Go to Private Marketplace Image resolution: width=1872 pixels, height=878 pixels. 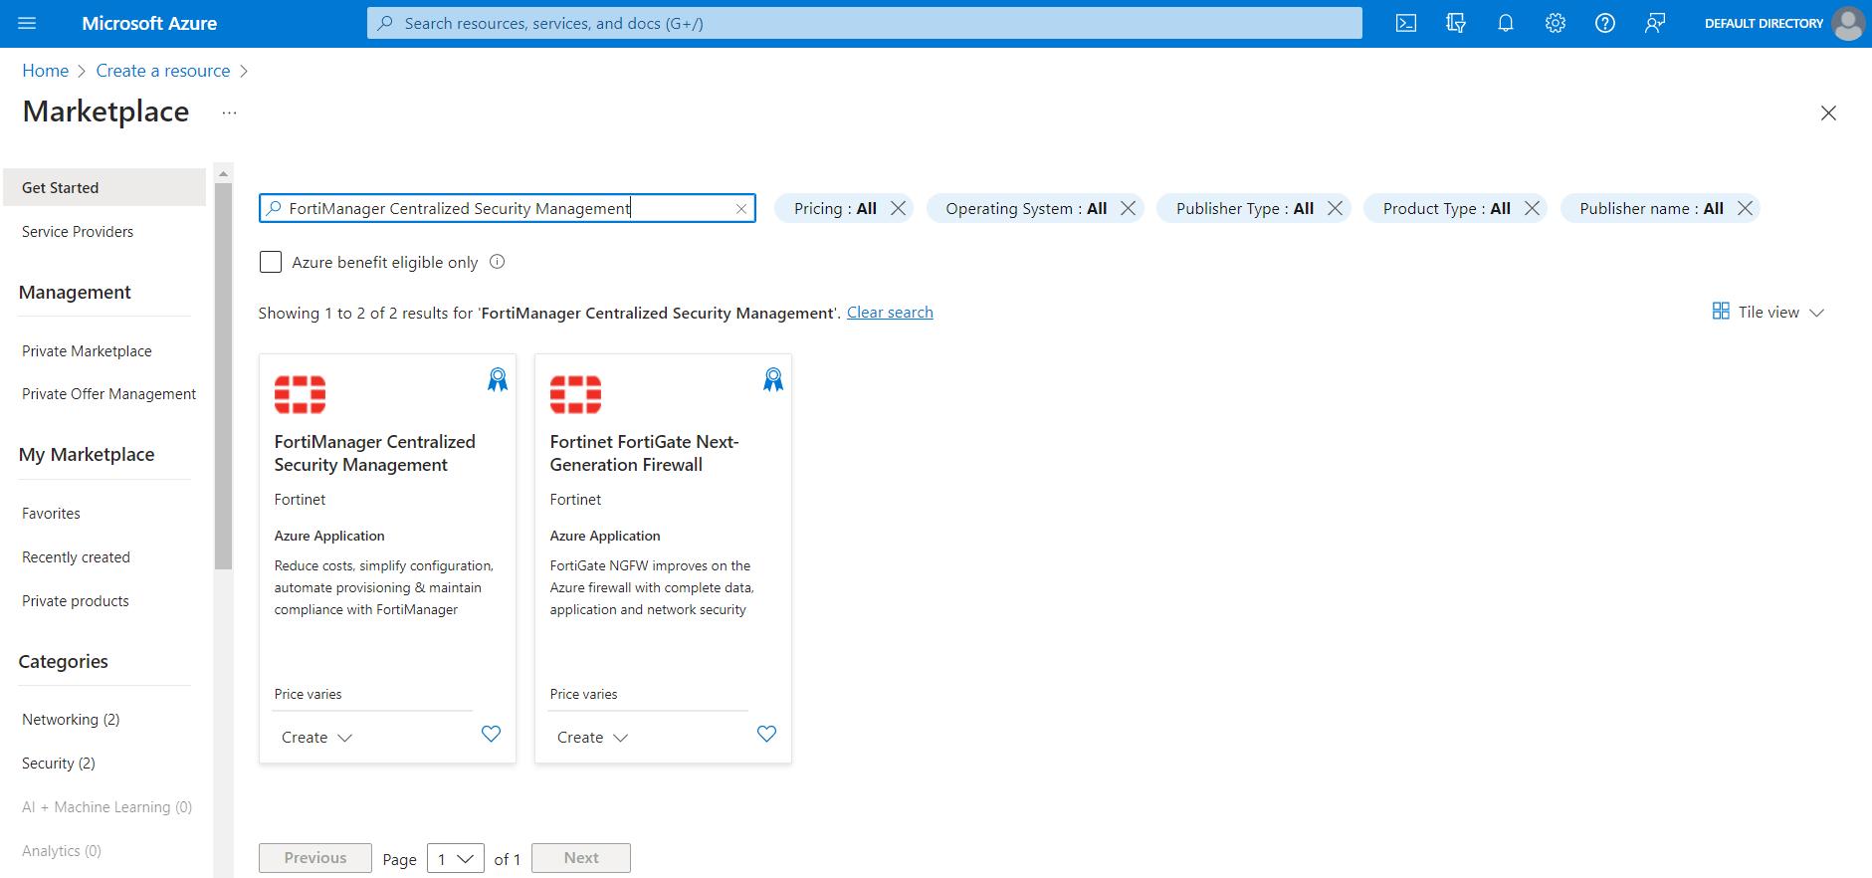(x=87, y=351)
